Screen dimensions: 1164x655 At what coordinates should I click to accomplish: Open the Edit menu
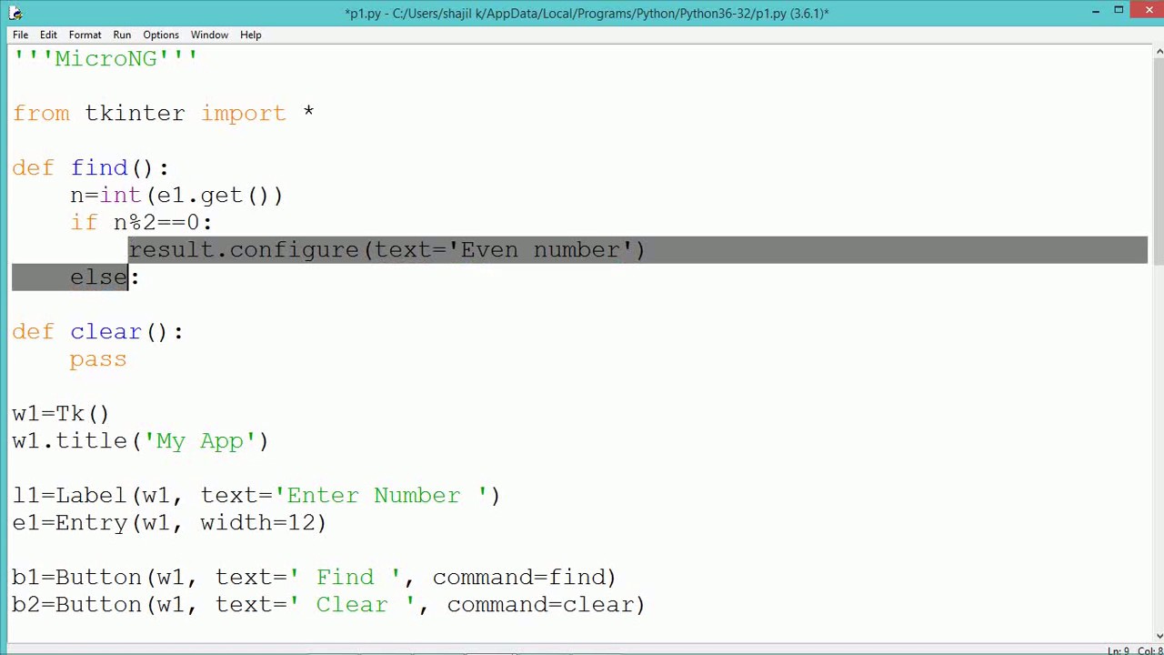click(x=48, y=35)
